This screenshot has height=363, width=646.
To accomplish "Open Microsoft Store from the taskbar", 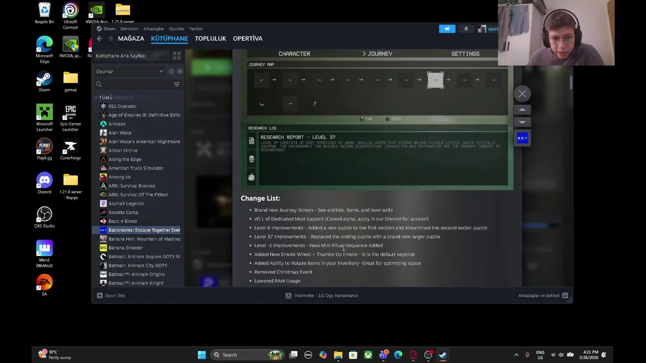I will (x=353, y=355).
